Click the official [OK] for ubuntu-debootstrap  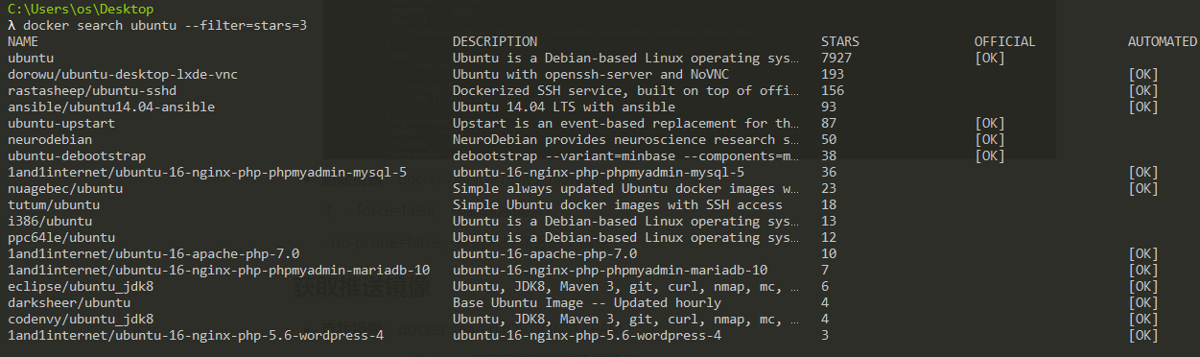tap(990, 155)
